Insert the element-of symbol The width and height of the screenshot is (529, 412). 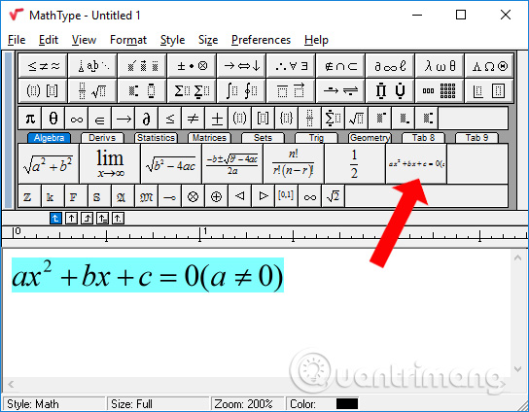point(99,119)
